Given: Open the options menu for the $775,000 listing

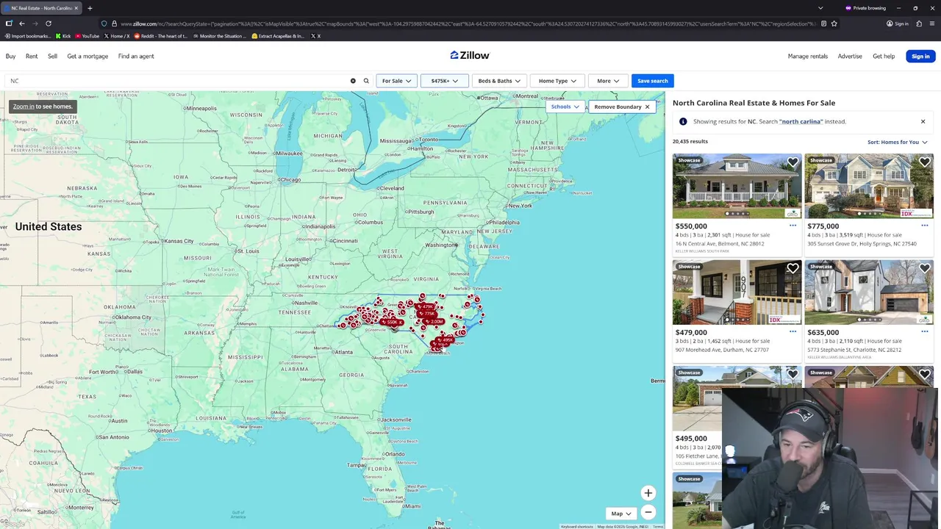Looking at the screenshot, I should [x=924, y=226].
